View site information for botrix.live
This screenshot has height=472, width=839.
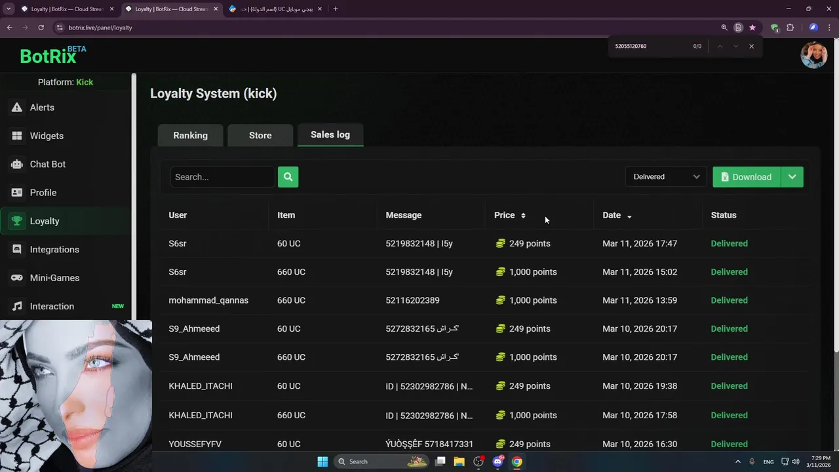coord(60,28)
